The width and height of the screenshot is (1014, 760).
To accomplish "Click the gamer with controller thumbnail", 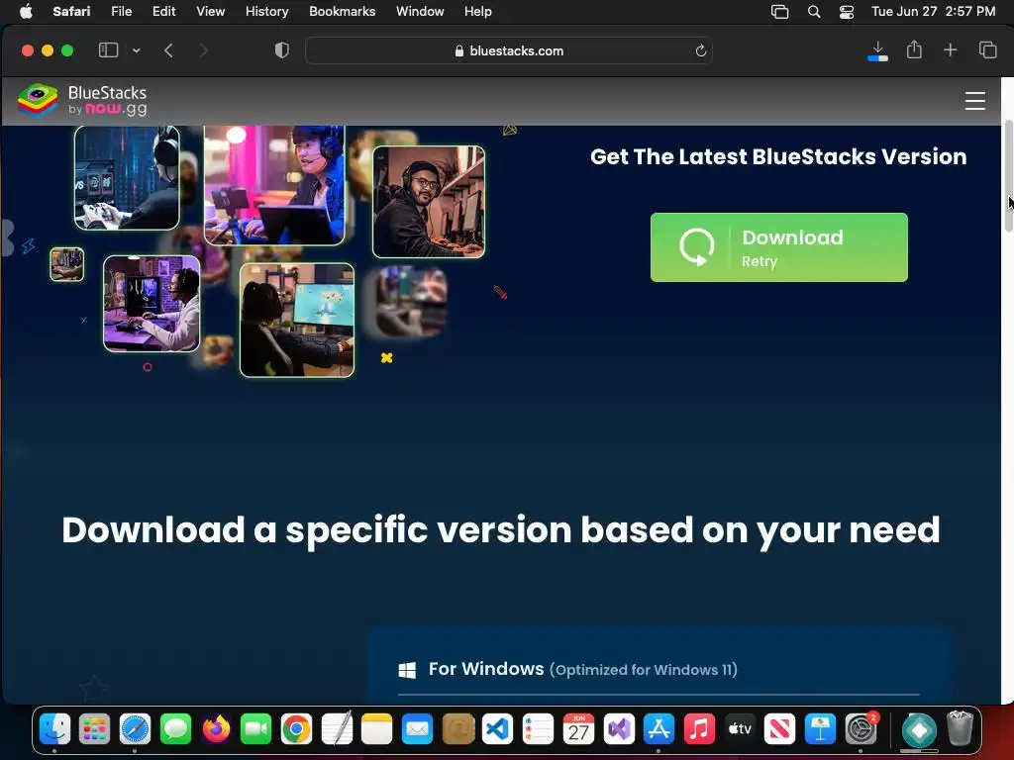I will coord(127,177).
